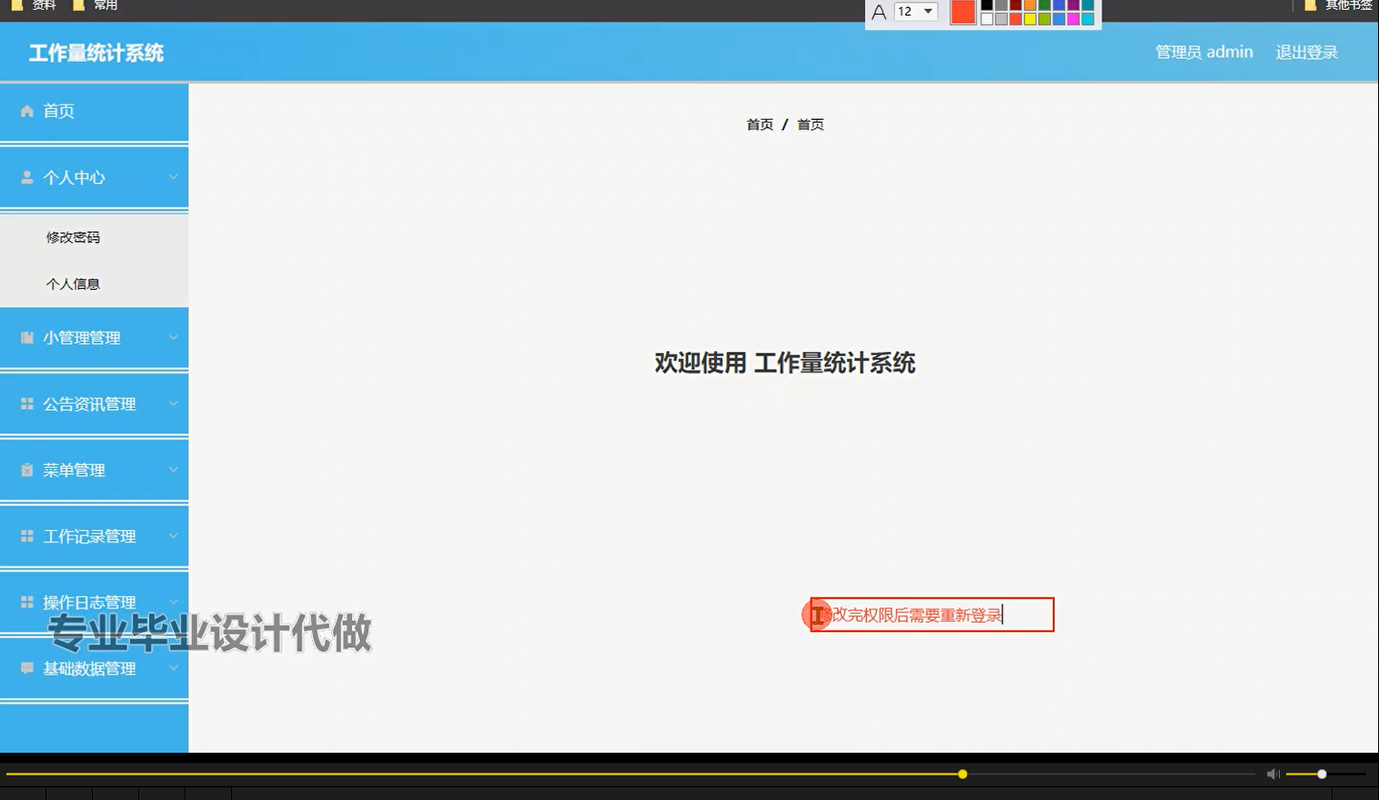Click the 退出登录 link
The image size is (1379, 800).
click(1306, 52)
